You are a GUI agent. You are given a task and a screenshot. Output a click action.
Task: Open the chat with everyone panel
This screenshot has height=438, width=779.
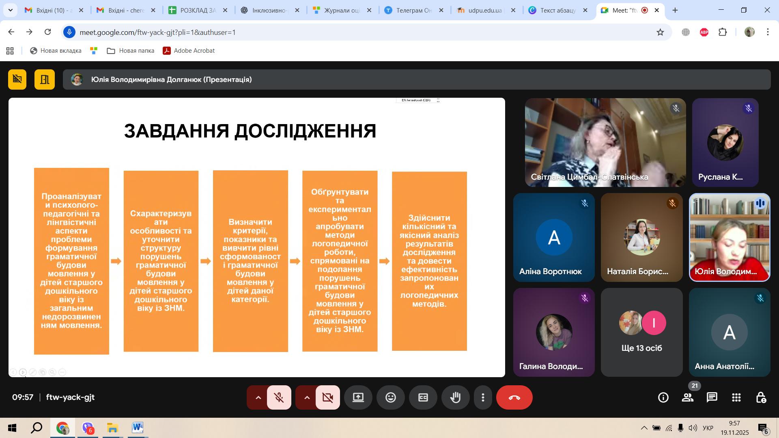pyautogui.click(x=712, y=397)
